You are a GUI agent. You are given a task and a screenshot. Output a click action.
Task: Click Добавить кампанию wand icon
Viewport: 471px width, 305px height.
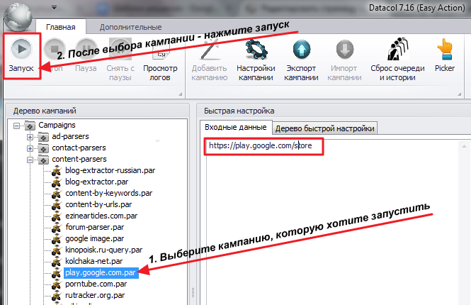pyautogui.click(x=210, y=50)
